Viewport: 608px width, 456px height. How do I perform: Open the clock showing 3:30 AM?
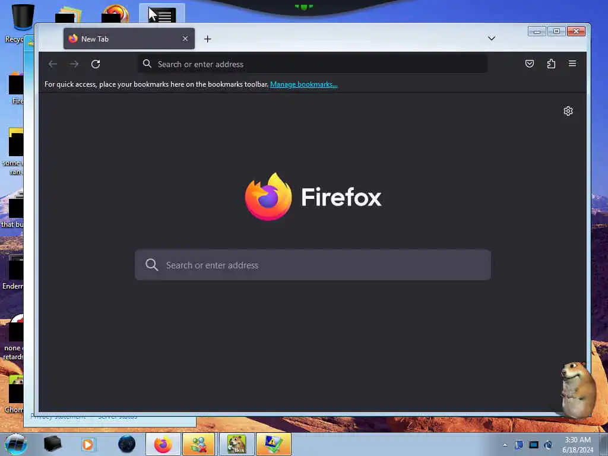[577, 444]
